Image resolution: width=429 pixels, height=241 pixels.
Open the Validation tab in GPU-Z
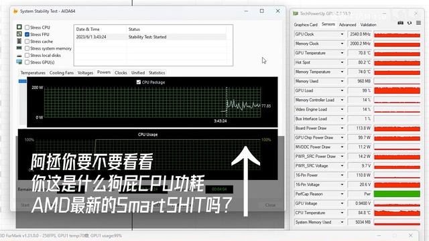click(368, 25)
